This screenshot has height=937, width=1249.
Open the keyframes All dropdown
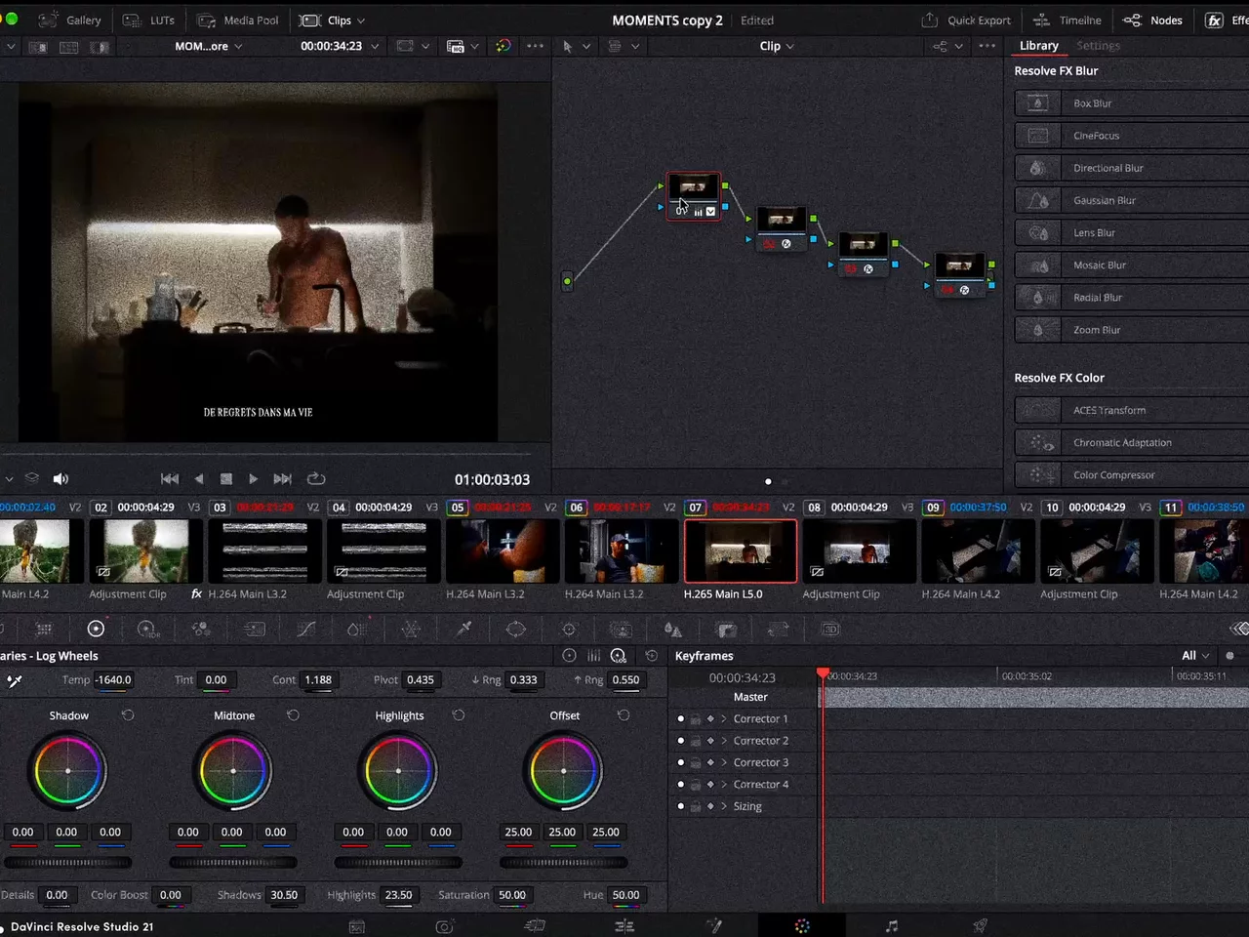(x=1195, y=656)
